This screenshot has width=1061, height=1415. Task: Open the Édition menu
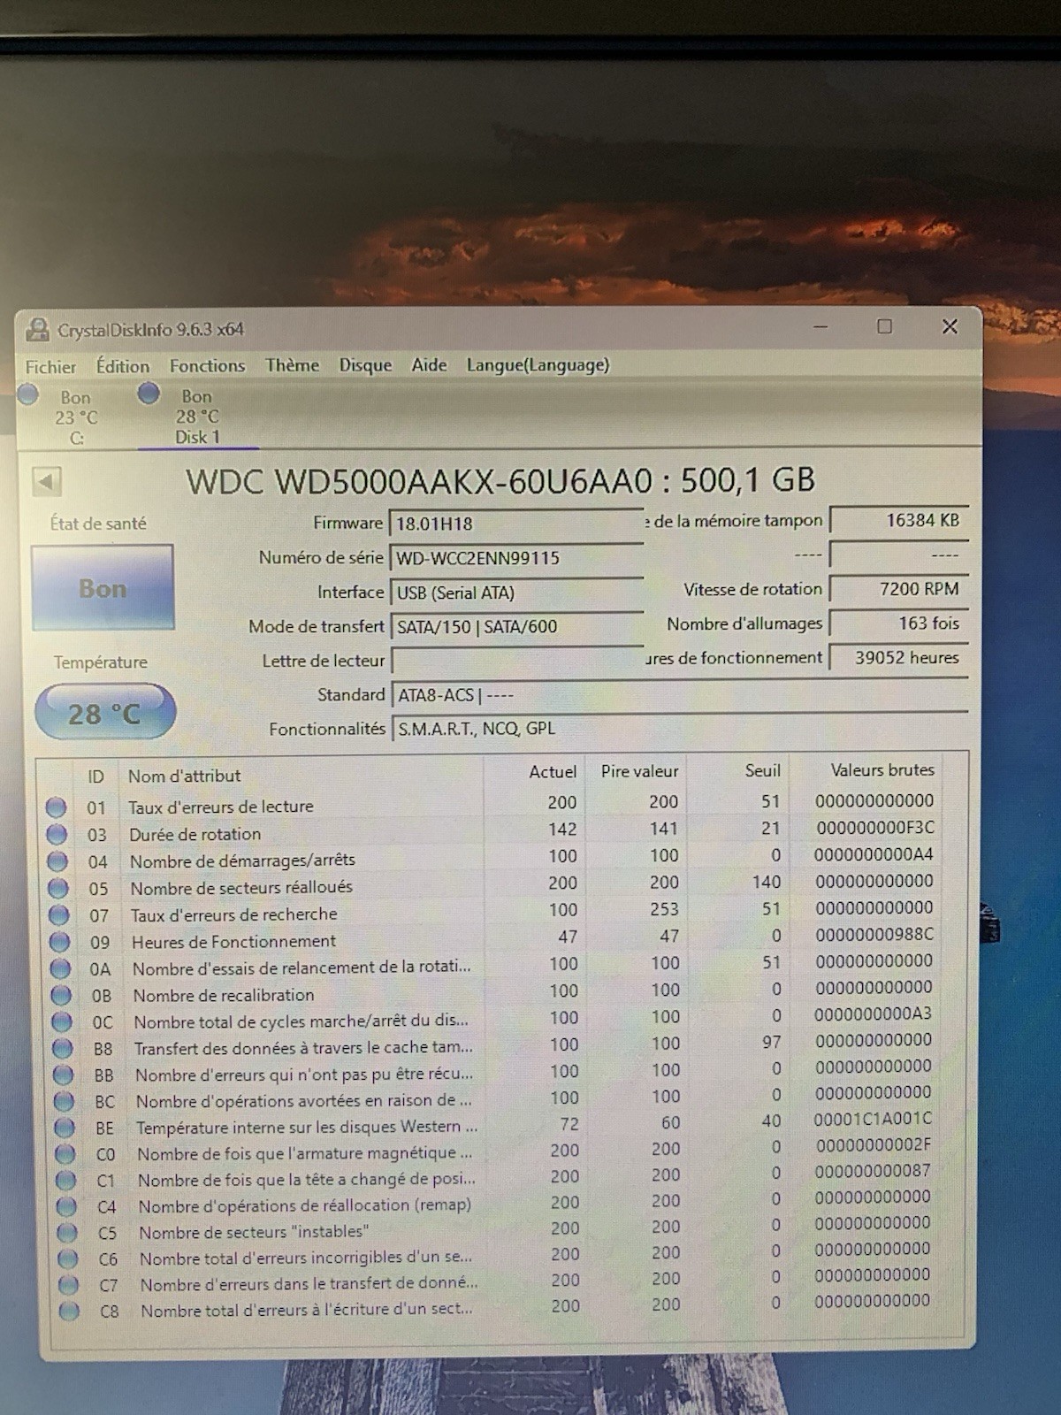click(123, 366)
